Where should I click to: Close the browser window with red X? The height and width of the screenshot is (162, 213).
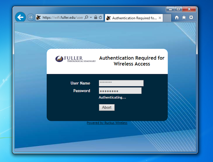click(x=189, y=9)
